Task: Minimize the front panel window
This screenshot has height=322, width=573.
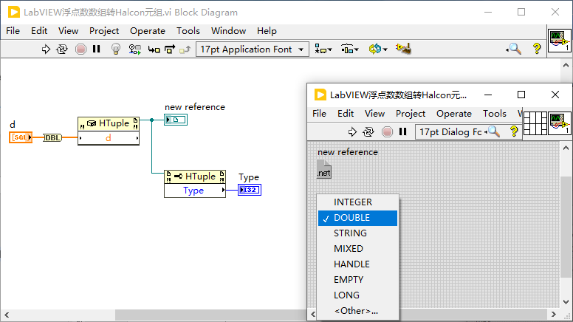Action: click(488, 95)
